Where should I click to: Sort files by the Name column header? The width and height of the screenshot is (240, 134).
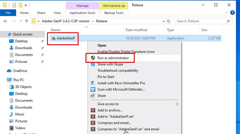[55, 30]
